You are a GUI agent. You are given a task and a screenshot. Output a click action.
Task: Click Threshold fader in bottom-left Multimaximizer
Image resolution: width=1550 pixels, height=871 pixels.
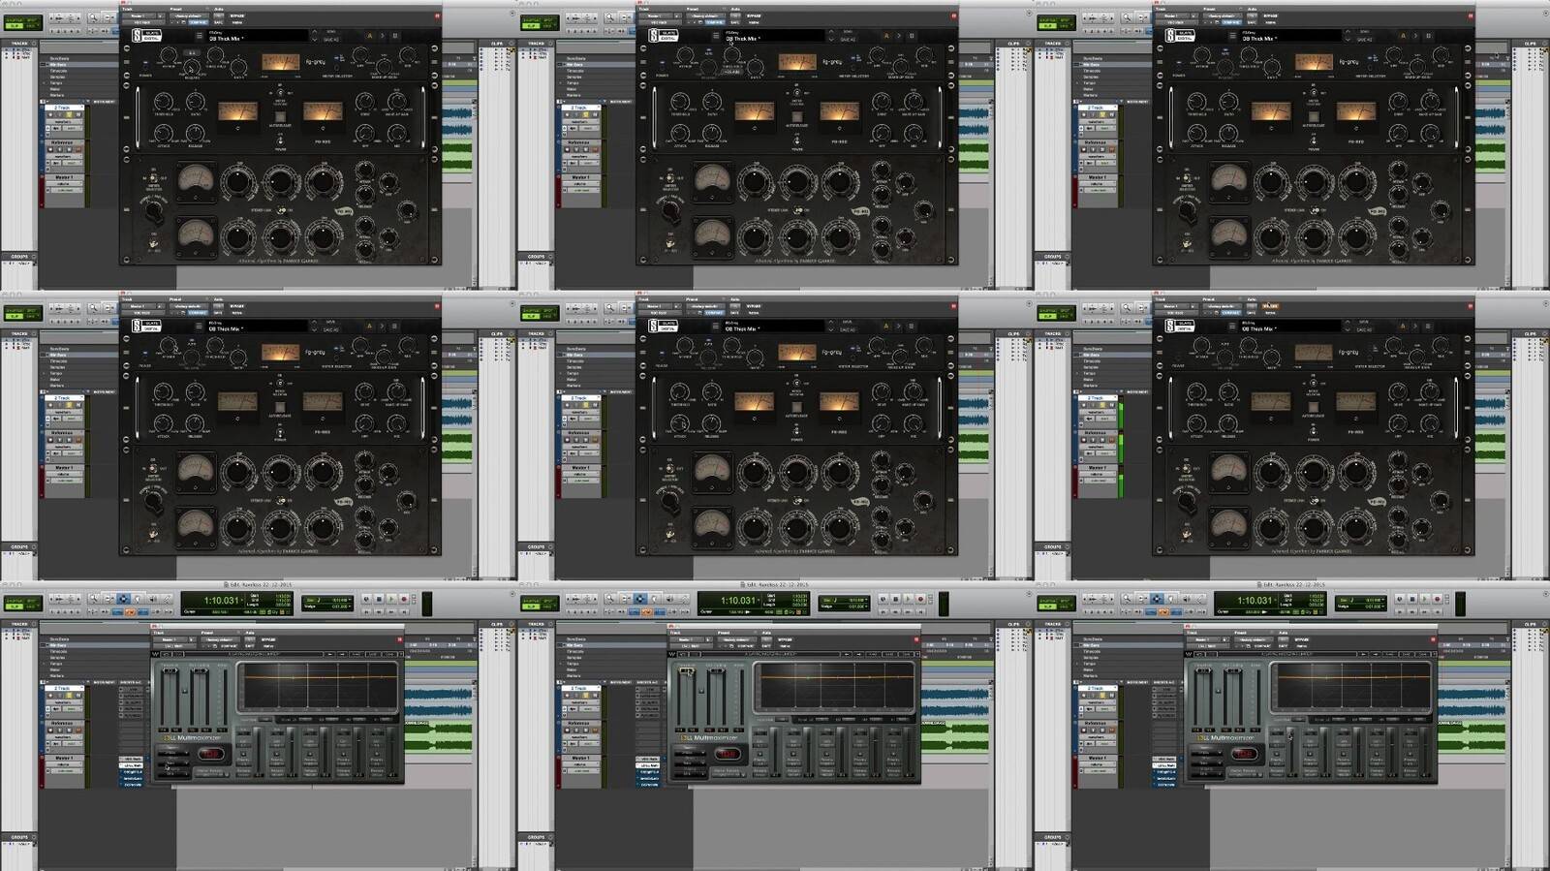[x=170, y=670]
